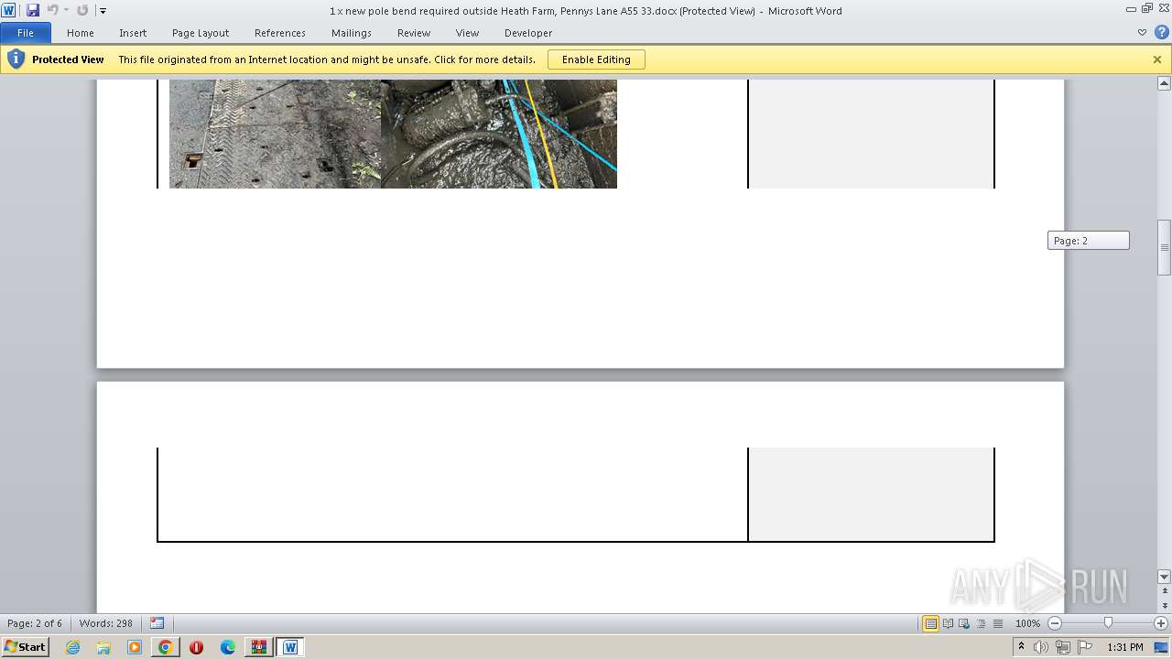Click the Action Center flag icon

(x=1085, y=647)
